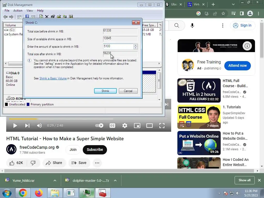Switch to theater mode
This screenshot has width=264, height=198.
(150, 126)
